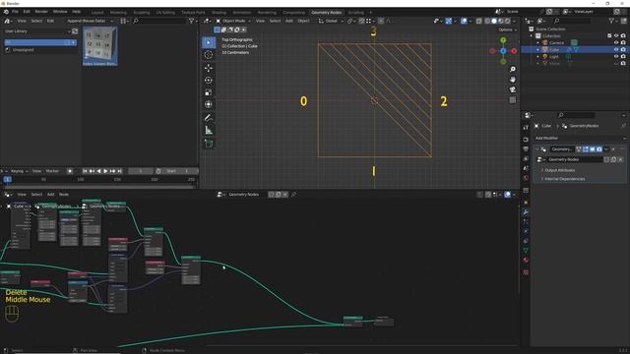Viewport: 630px width, 354px height.
Task: Open the Append (Reuse Data) import dropdown
Action: [90, 21]
